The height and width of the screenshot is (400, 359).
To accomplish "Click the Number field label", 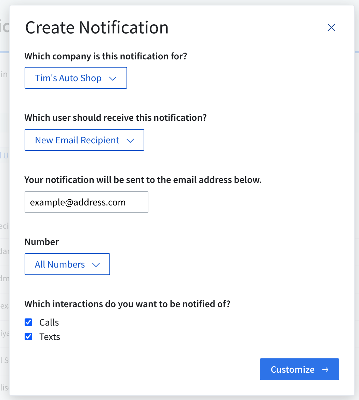I will click(x=42, y=242).
